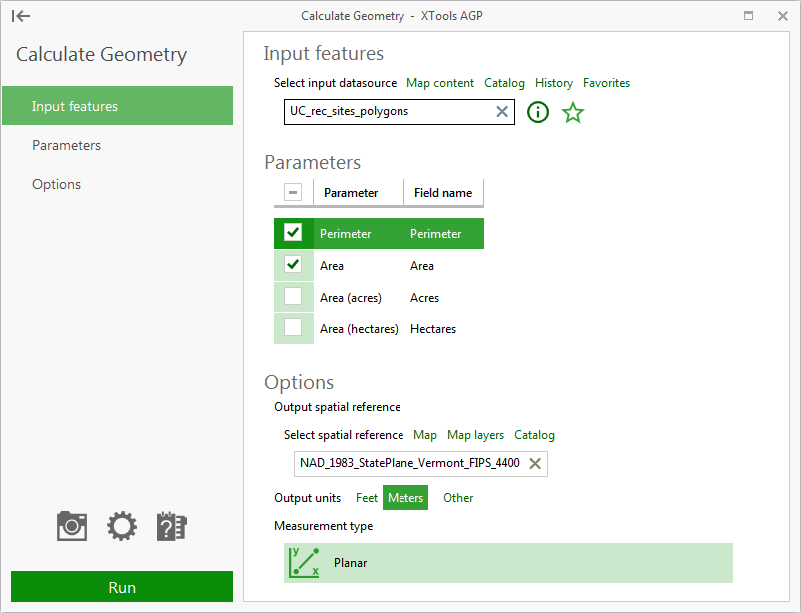Add datasource to favorites using the star icon

573,113
